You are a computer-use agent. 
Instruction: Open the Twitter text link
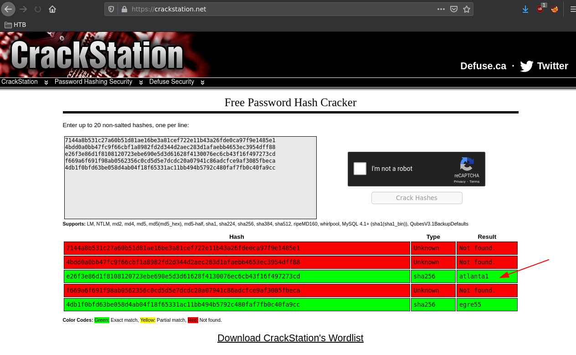pos(552,66)
